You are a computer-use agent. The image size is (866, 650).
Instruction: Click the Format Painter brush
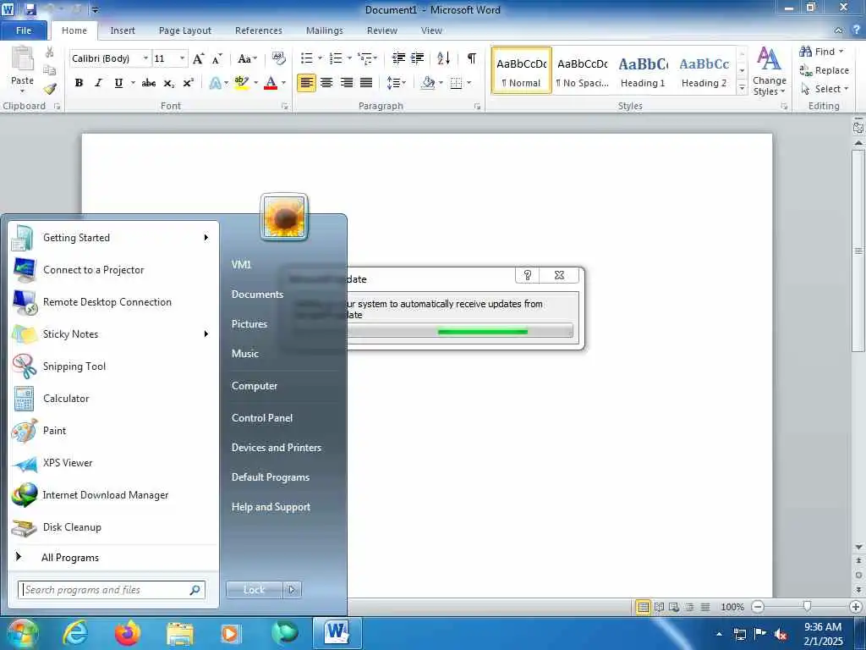tap(50, 88)
